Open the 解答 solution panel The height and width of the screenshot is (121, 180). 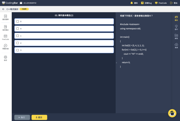pos(176,36)
